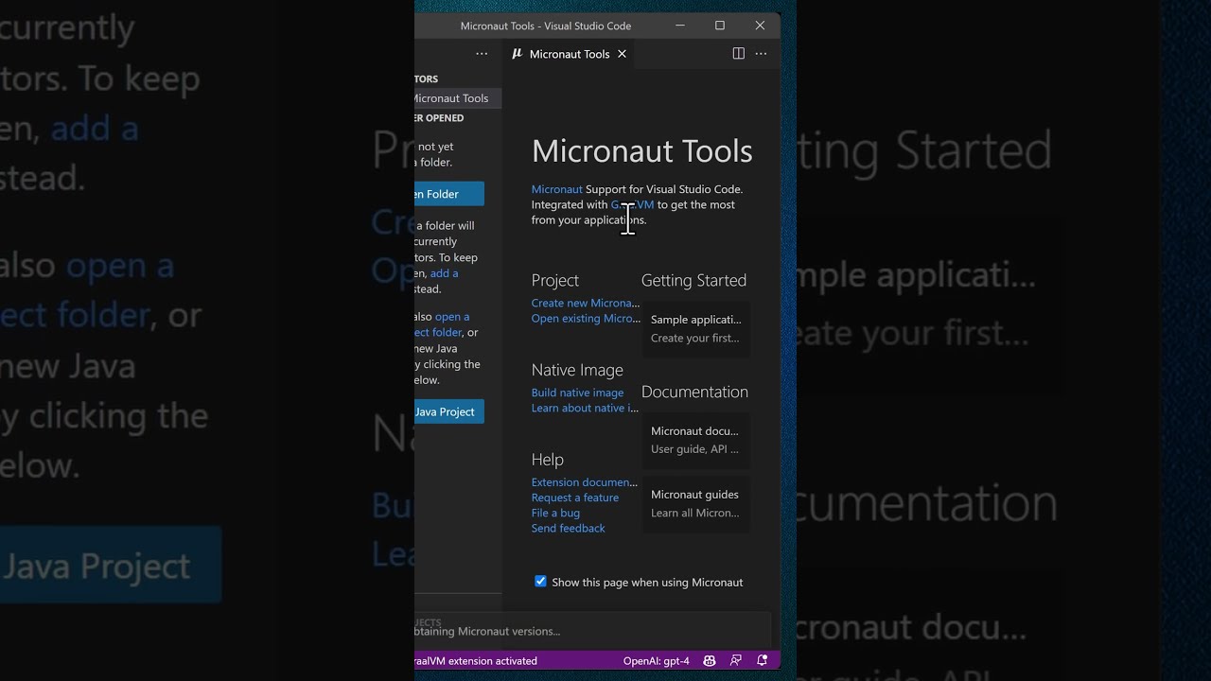Screen dimensions: 1211x681
Task: Click Create new Micronaut project link
Action: coord(585,303)
